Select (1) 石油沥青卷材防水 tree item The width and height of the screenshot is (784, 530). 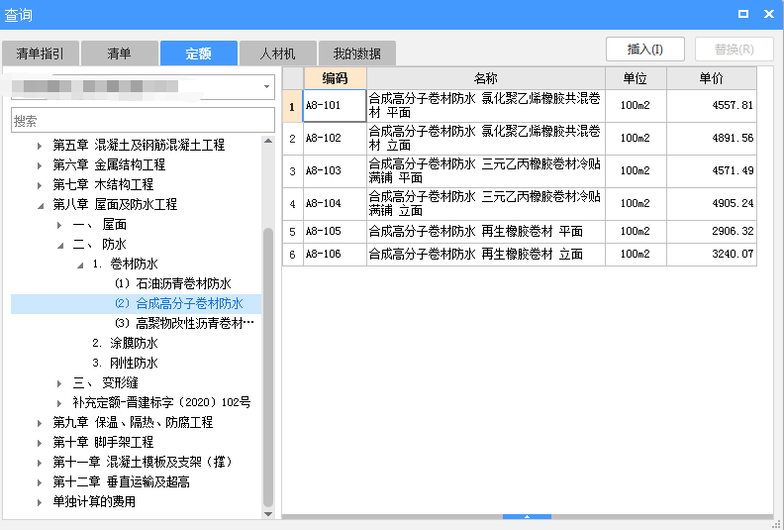tap(173, 283)
